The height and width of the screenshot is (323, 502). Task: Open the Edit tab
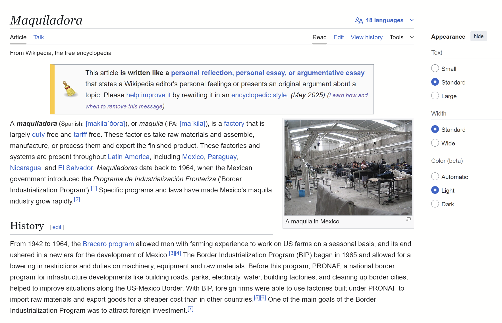coord(339,37)
